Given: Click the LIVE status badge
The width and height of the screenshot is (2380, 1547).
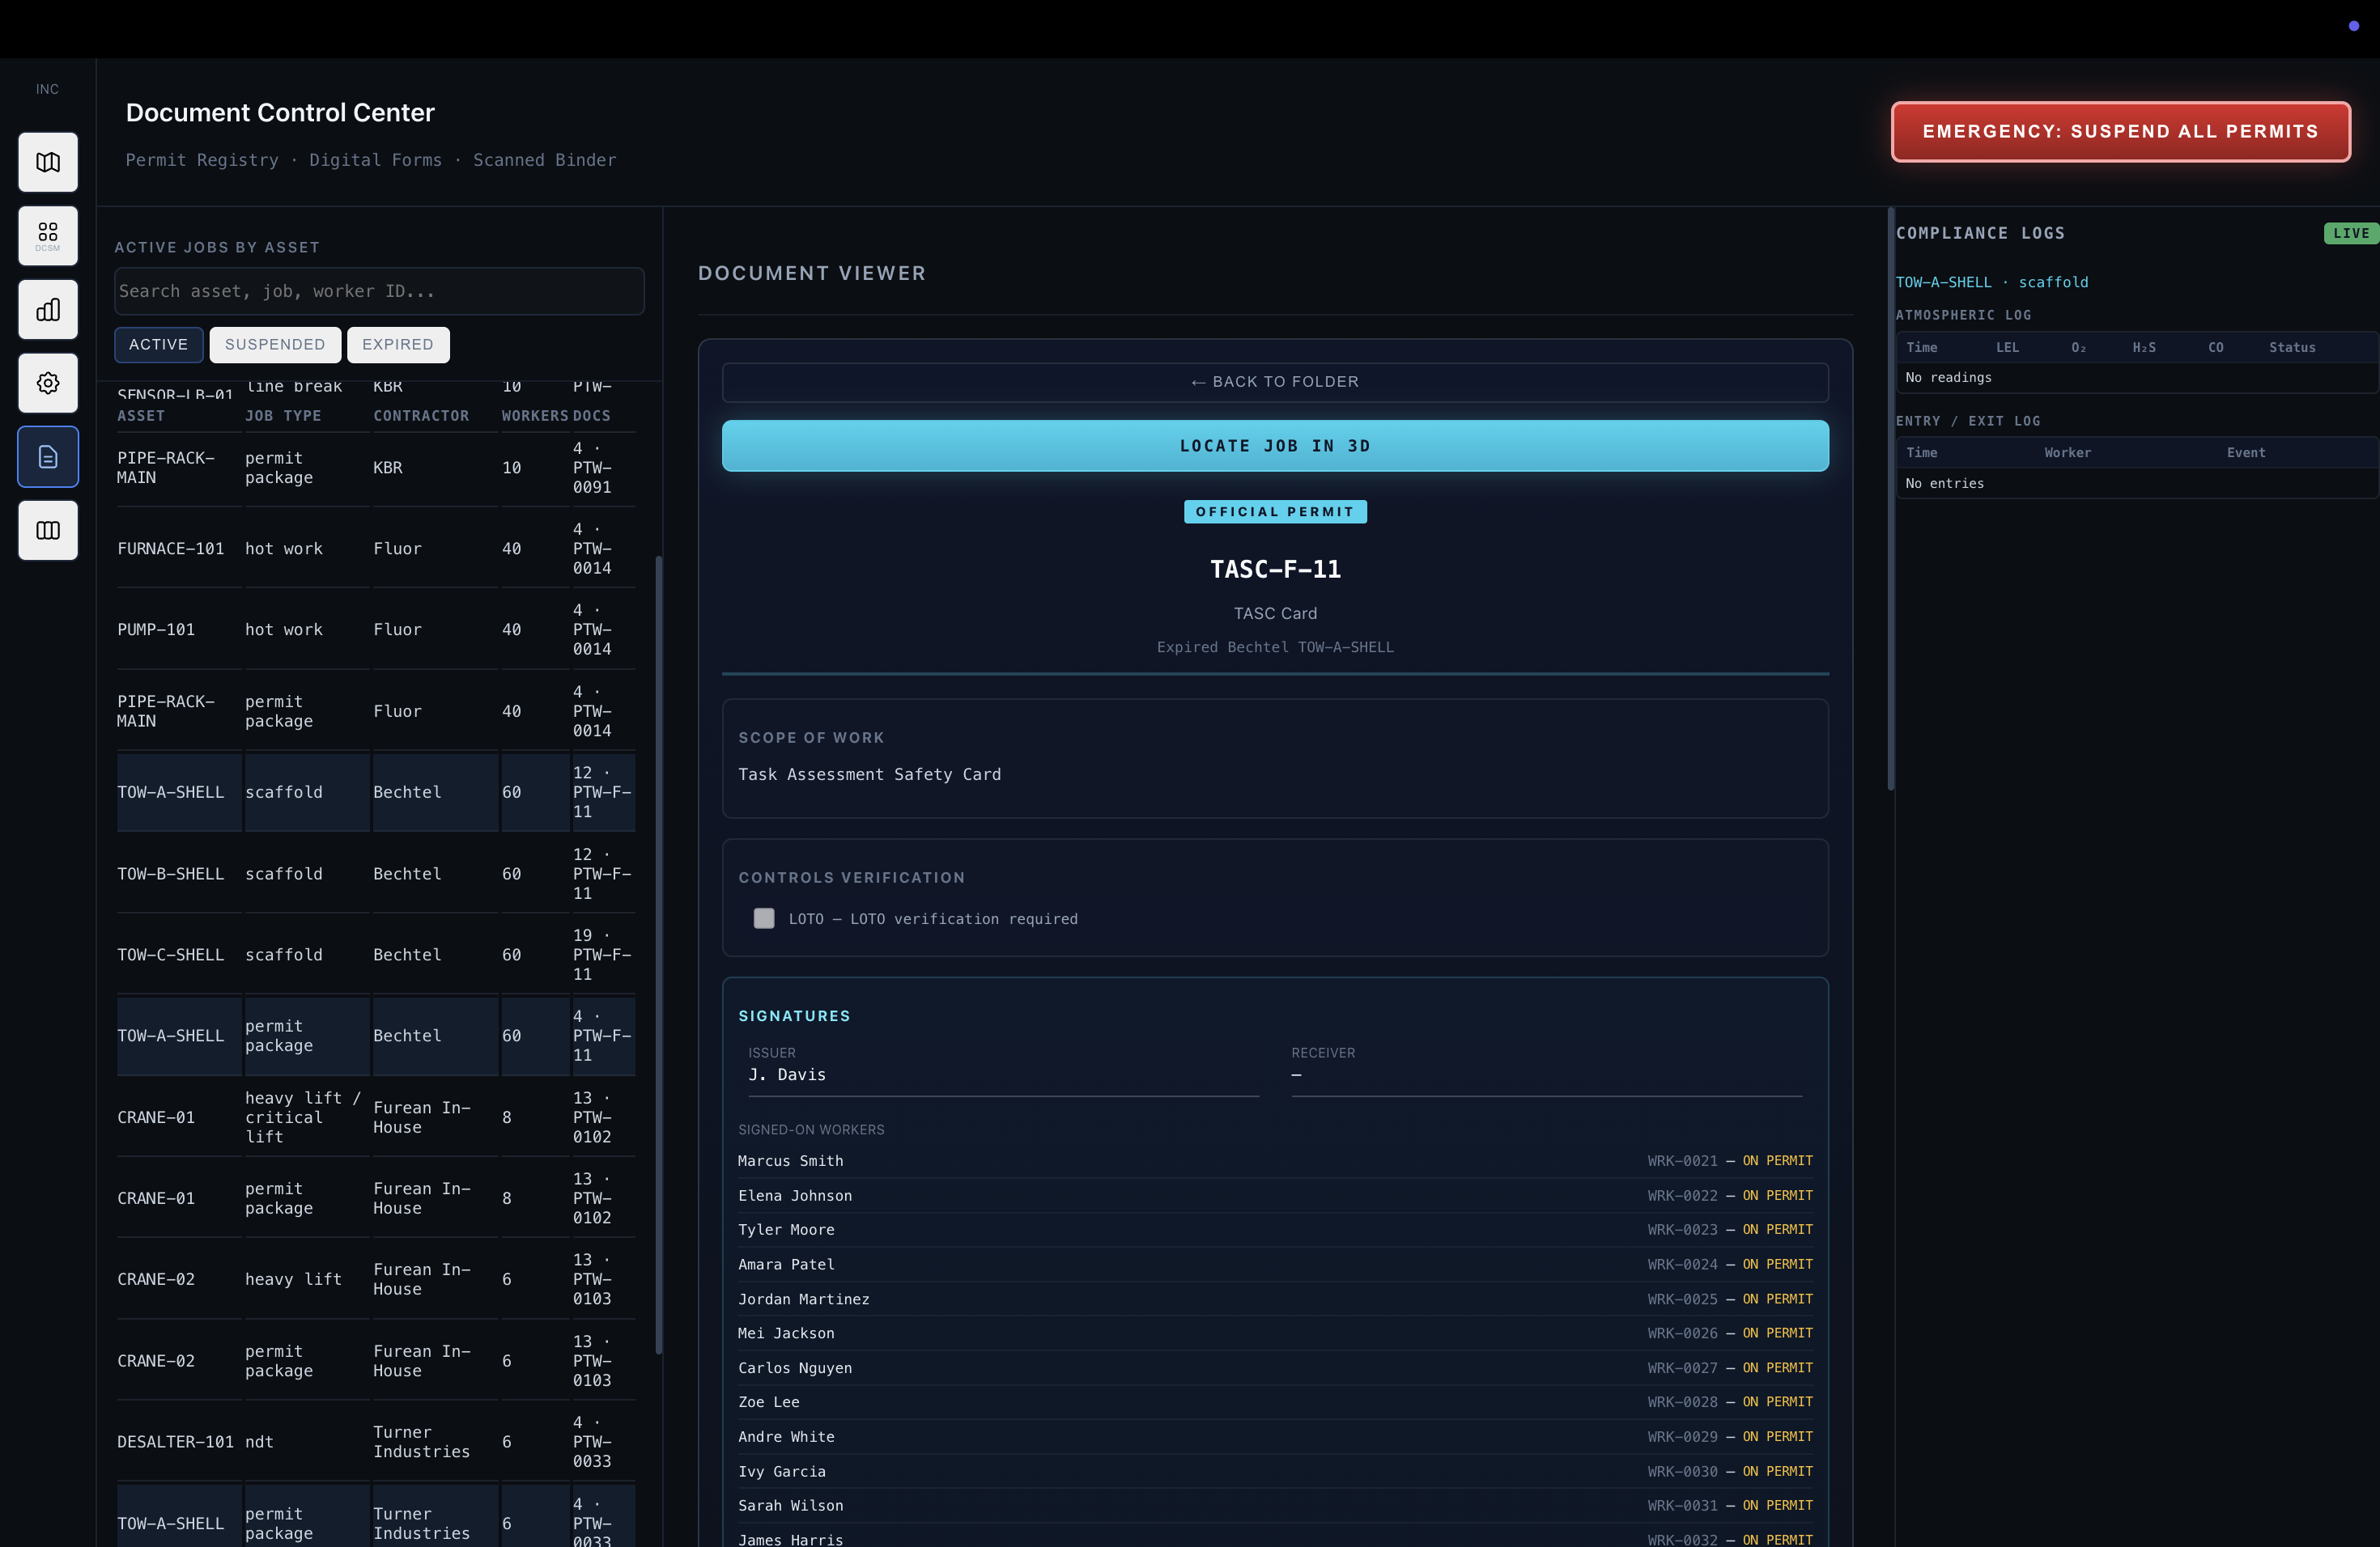Looking at the screenshot, I should click(2350, 233).
